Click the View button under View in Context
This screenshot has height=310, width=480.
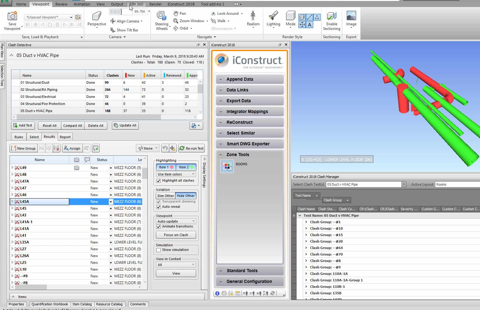(176, 273)
